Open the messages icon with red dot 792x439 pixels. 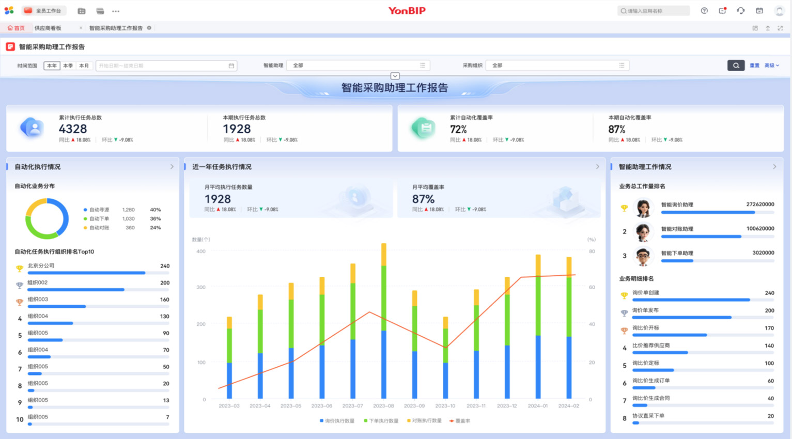pyautogui.click(x=722, y=11)
